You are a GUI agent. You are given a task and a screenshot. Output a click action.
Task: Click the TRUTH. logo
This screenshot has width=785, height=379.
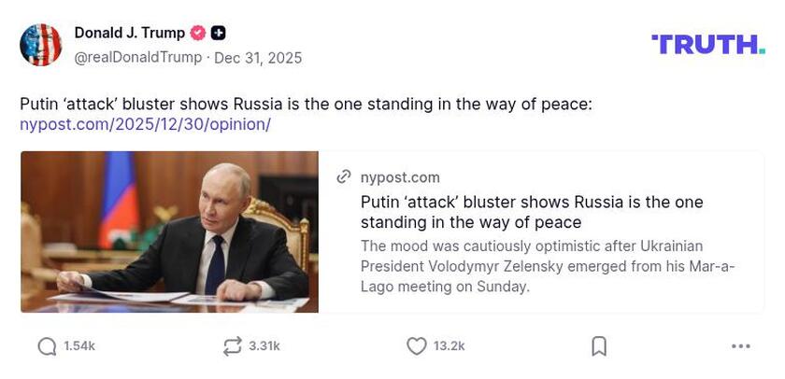(708, 44)
